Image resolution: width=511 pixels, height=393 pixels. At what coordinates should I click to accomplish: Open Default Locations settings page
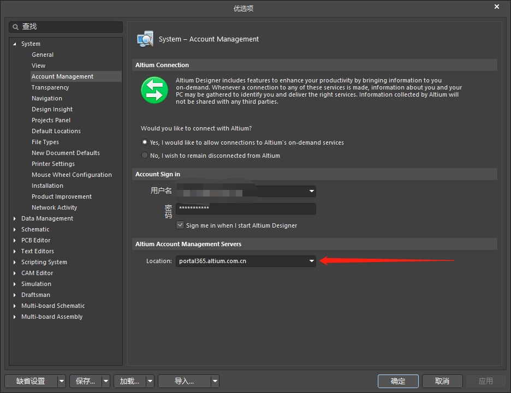(56, 131)
